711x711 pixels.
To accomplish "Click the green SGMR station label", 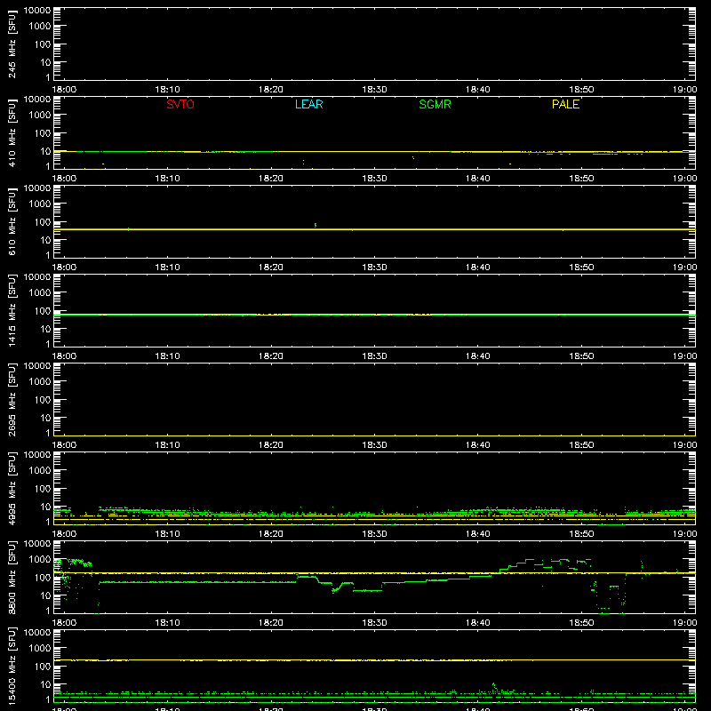I will (x=435, y=104).
